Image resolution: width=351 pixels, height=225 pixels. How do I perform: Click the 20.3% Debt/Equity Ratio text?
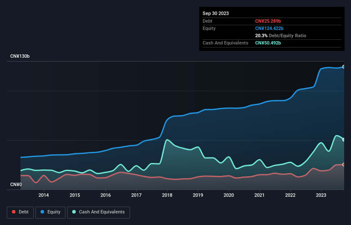(x=280, y=36)
